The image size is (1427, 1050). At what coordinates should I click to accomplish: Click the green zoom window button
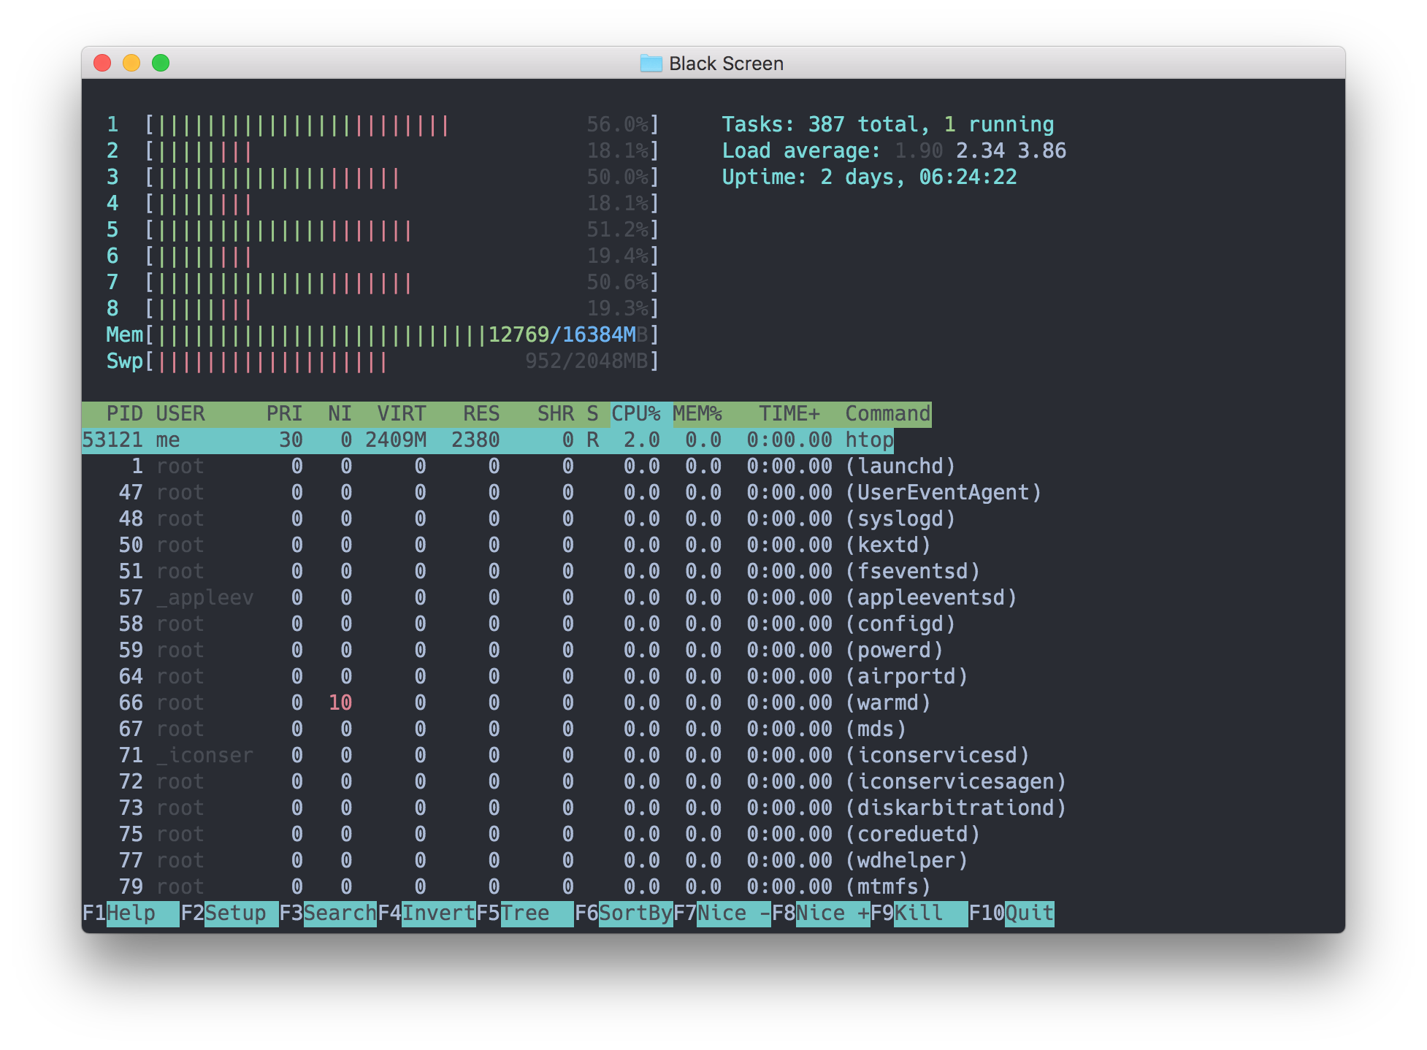coord(161,64)
